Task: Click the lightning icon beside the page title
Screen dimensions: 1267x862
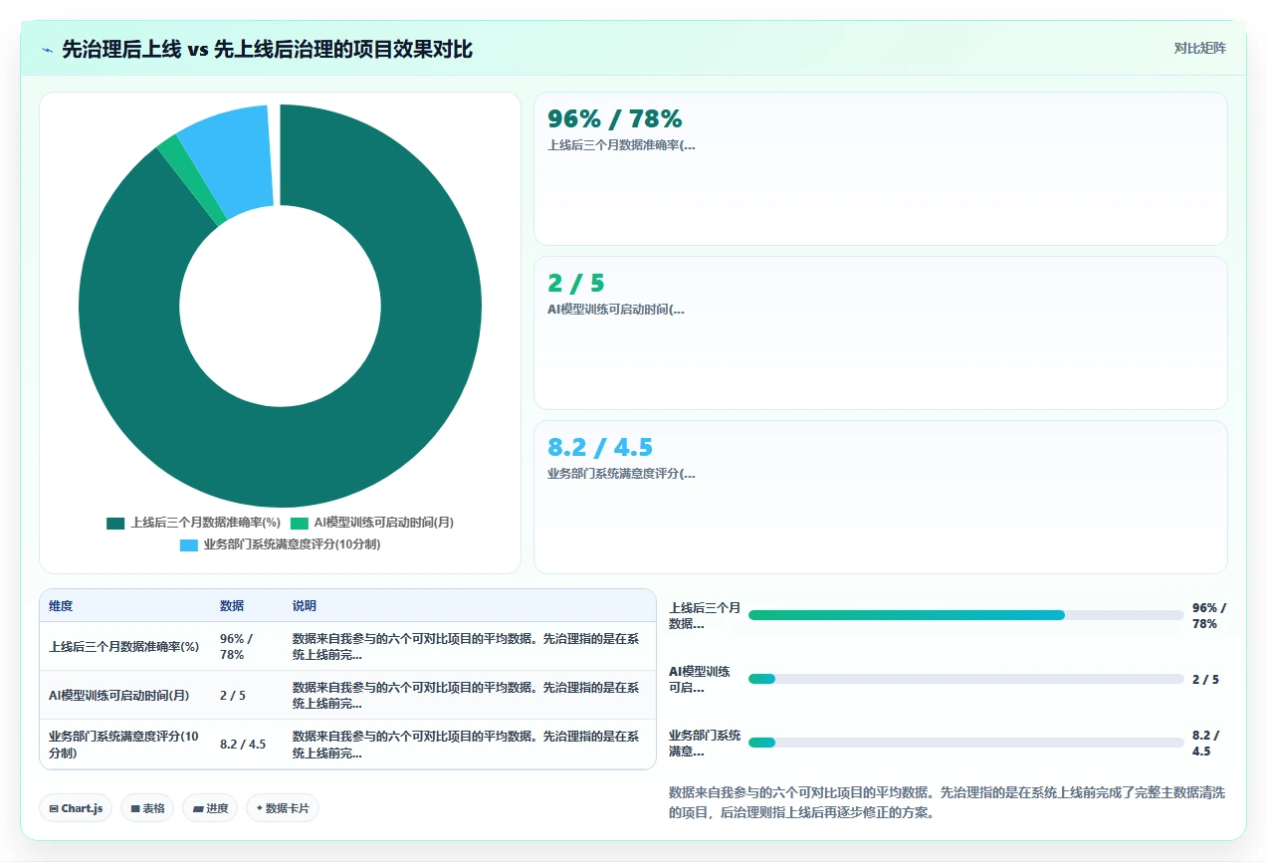Action: [x=48, y=49]
